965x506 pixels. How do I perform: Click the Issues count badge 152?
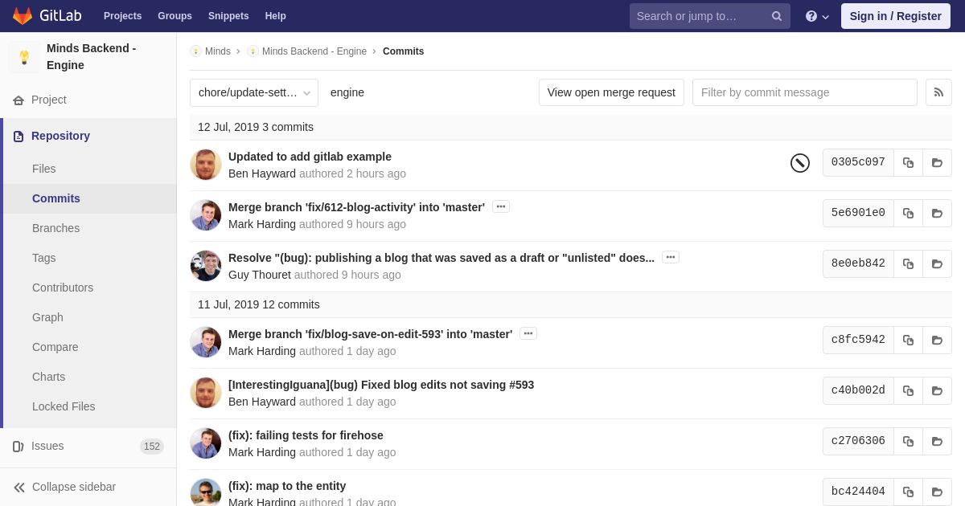coord(152,447)
